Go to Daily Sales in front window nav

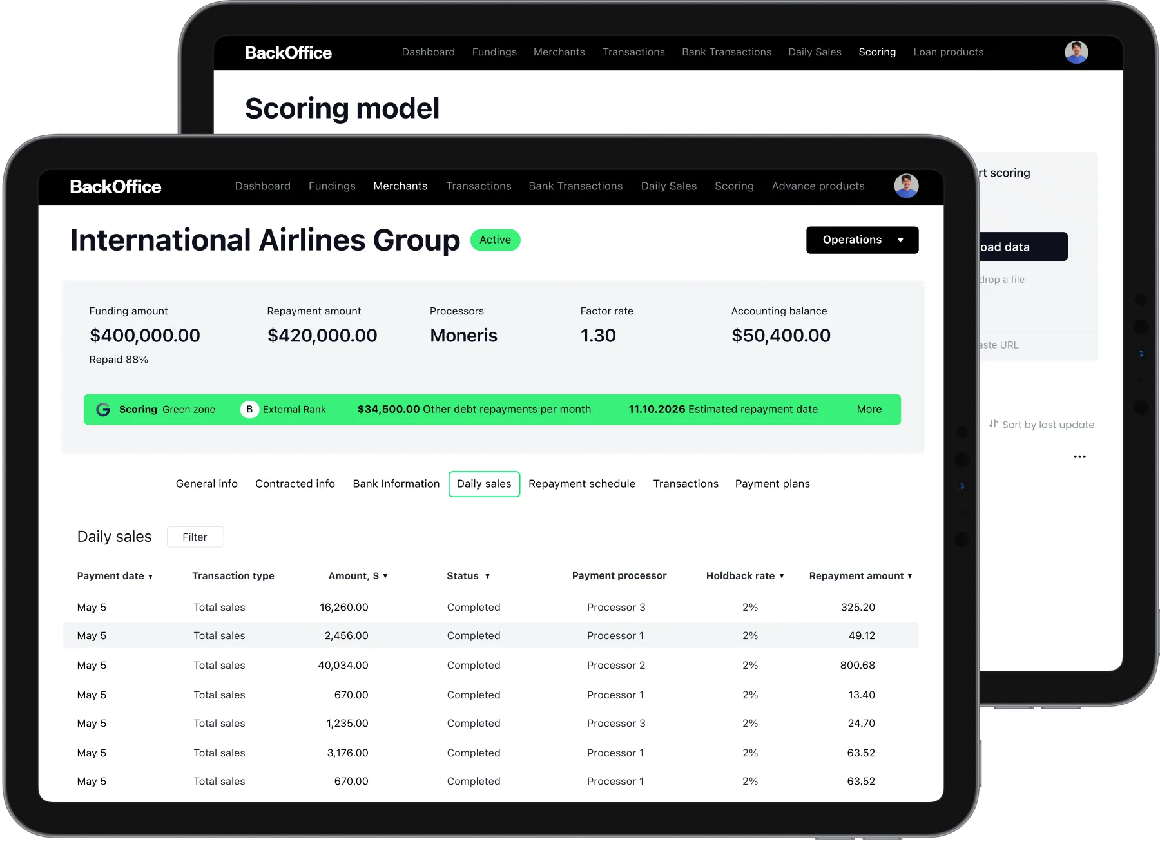(669, 186)
